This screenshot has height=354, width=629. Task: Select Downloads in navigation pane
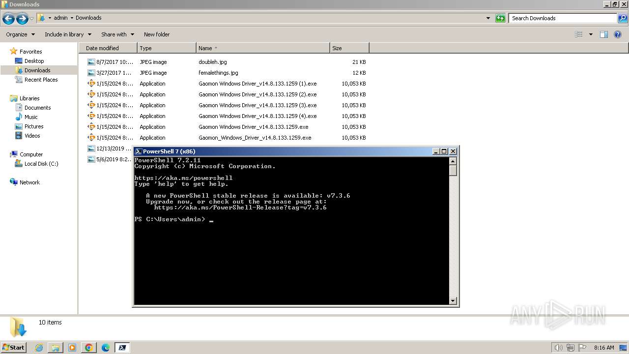click(37, 70)
